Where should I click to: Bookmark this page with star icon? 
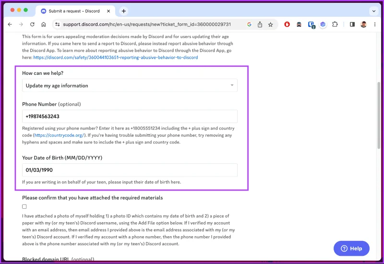pos(270,24)
